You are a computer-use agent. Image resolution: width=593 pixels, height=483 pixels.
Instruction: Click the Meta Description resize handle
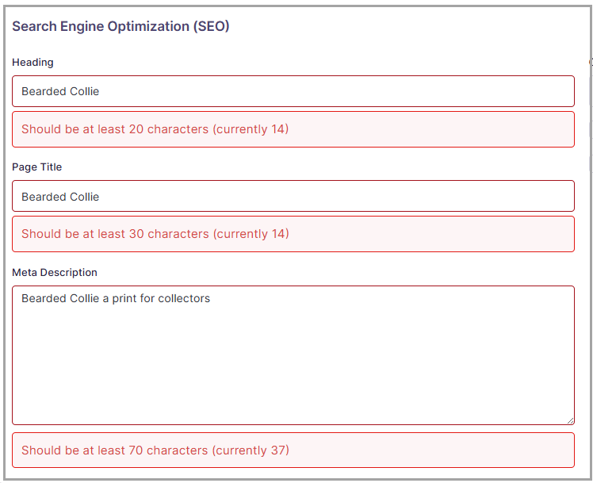(x=570, y=420)
